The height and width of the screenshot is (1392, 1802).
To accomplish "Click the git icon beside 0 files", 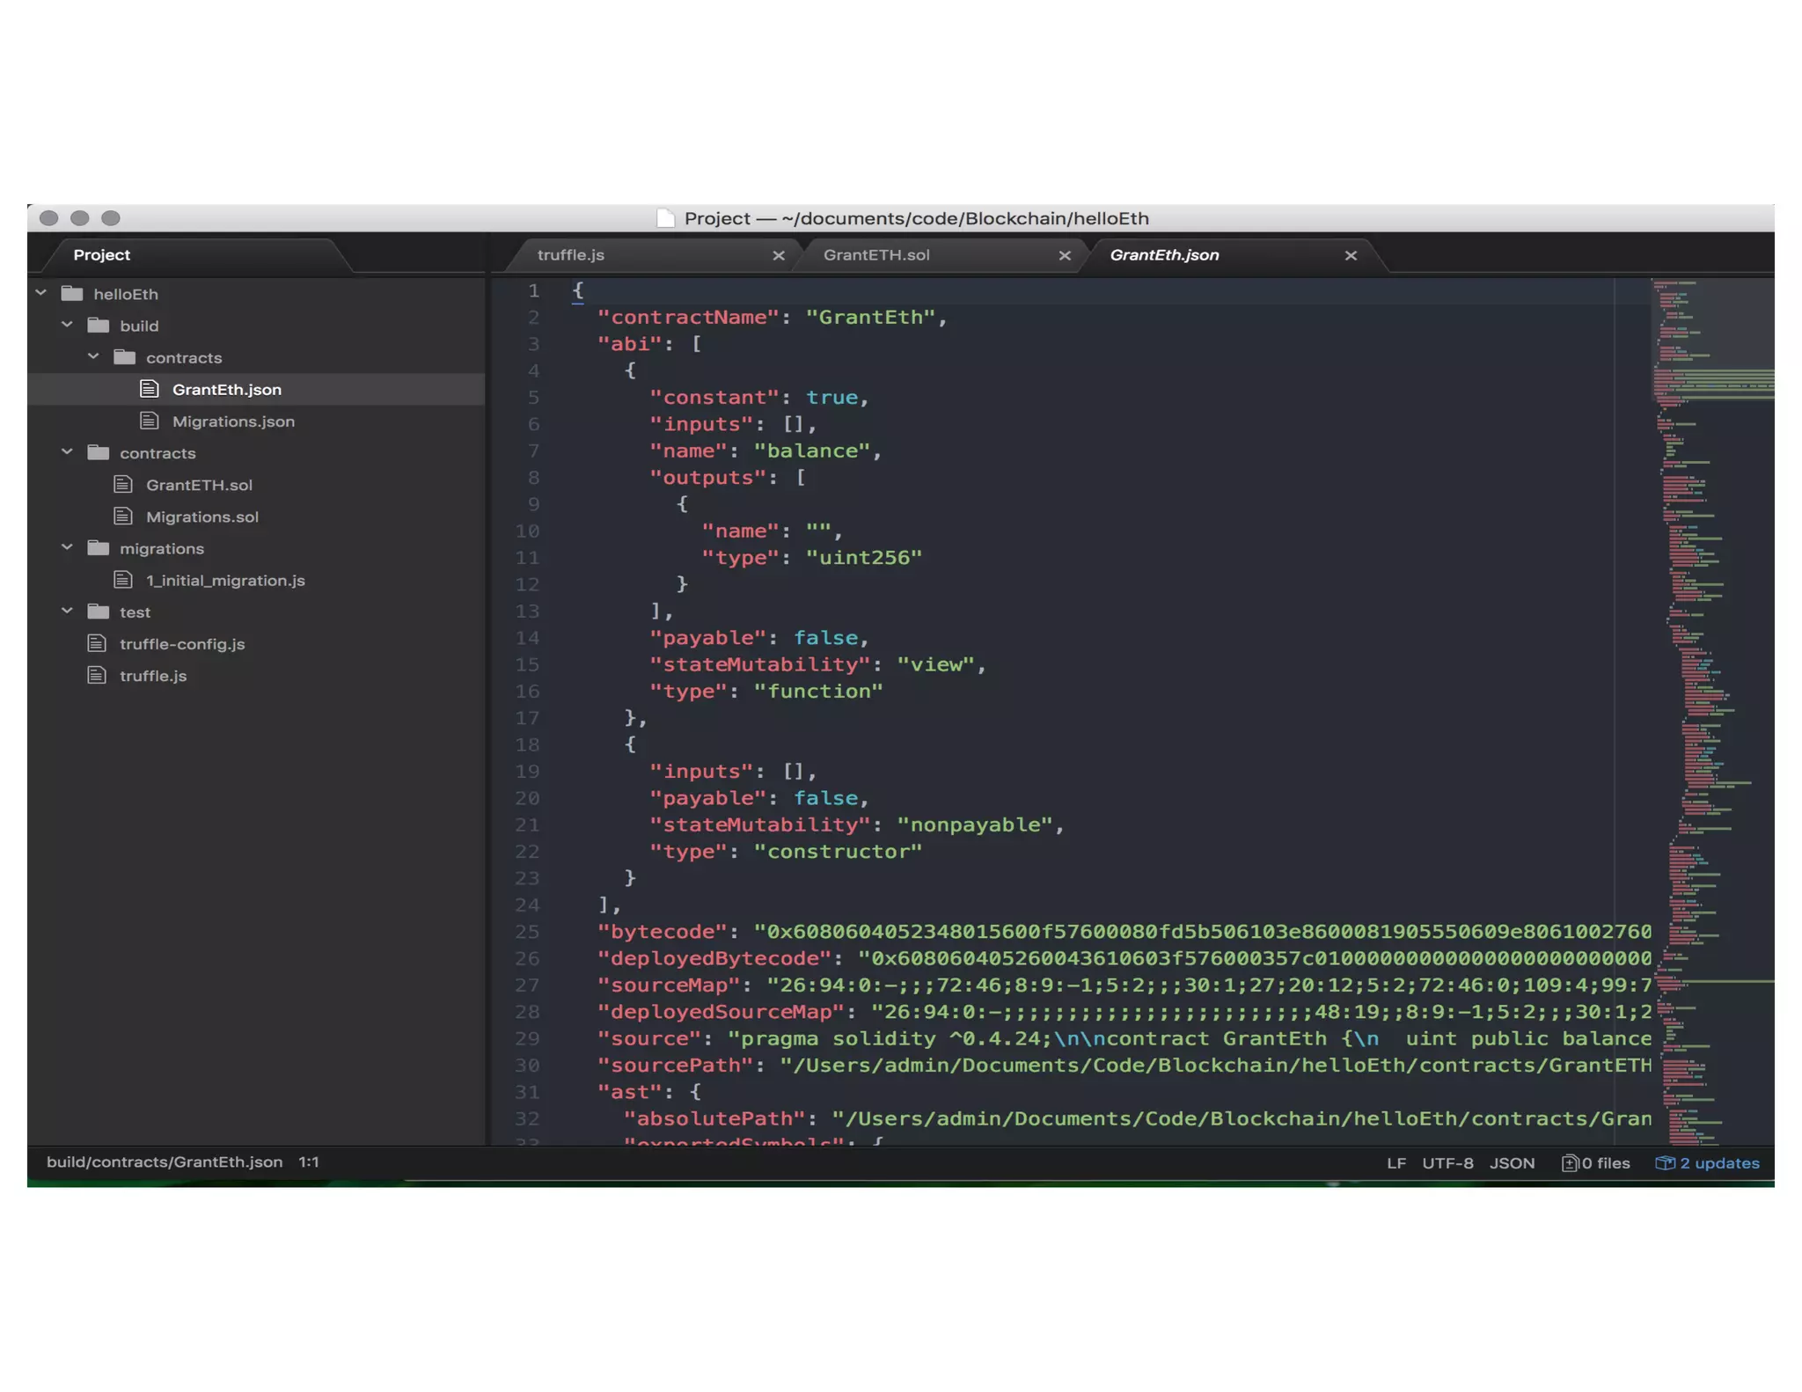I will [x=1569, y=1163].
